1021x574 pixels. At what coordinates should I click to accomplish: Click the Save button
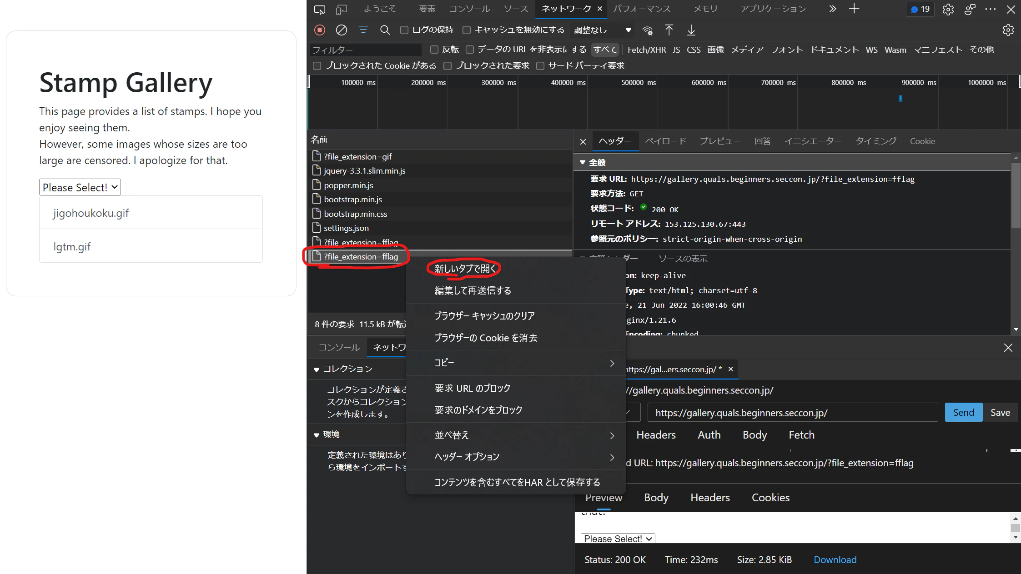point(1001,412)
